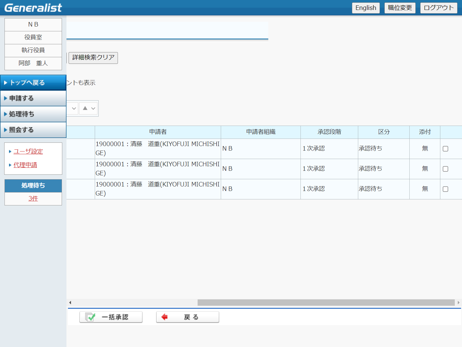Open the partially hidden sort field dropdown
The image size is (462, 347).
point(72,108)
